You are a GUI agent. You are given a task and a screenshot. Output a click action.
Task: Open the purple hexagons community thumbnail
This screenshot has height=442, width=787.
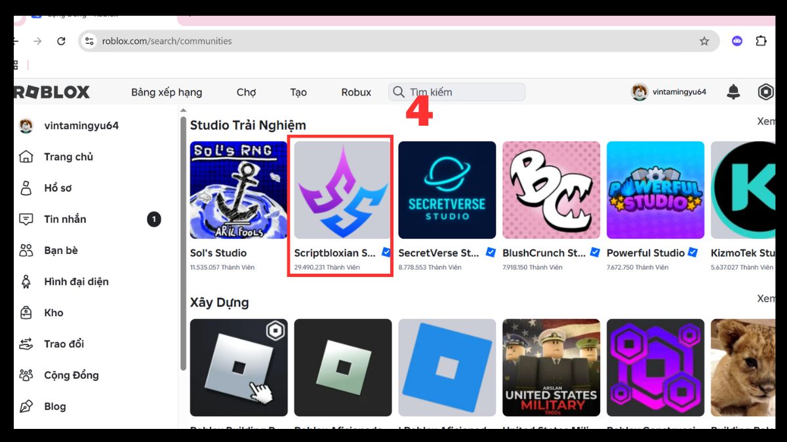pos(656,367)
